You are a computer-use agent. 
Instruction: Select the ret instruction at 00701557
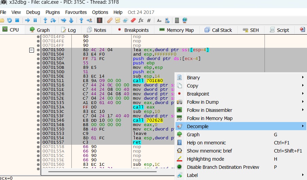click(x=136, y=142)
